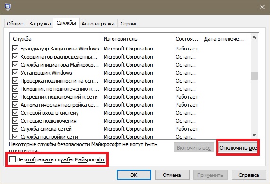Sort by the Состояние column header
The image size is (270, 184).
pos(187,39)
